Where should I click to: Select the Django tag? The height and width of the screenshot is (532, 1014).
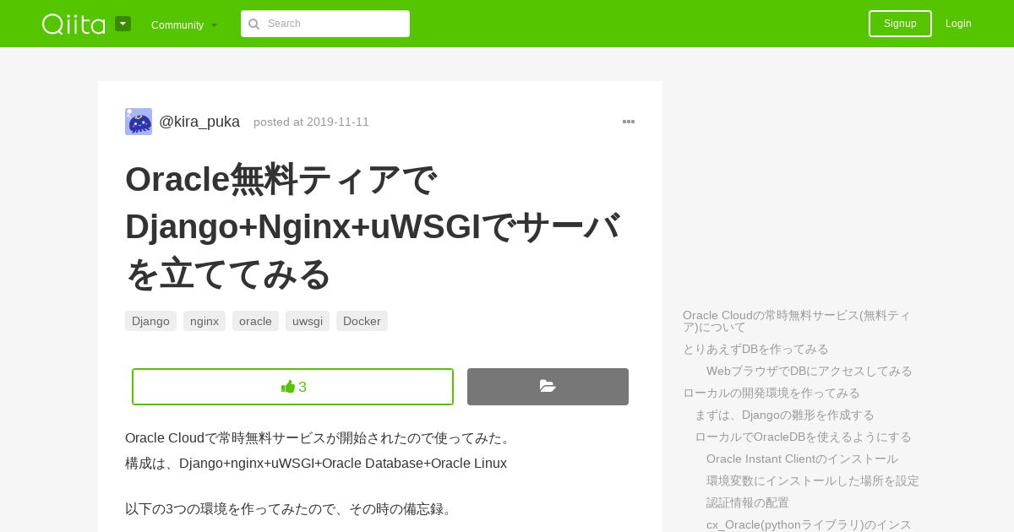pyautogui.click(x=150, y=321)
